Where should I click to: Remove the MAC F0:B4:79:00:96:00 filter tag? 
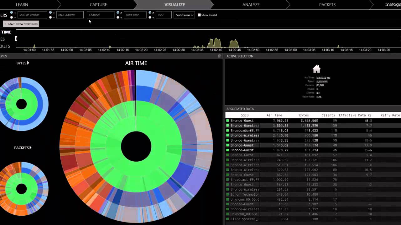(x=6, y=24)
